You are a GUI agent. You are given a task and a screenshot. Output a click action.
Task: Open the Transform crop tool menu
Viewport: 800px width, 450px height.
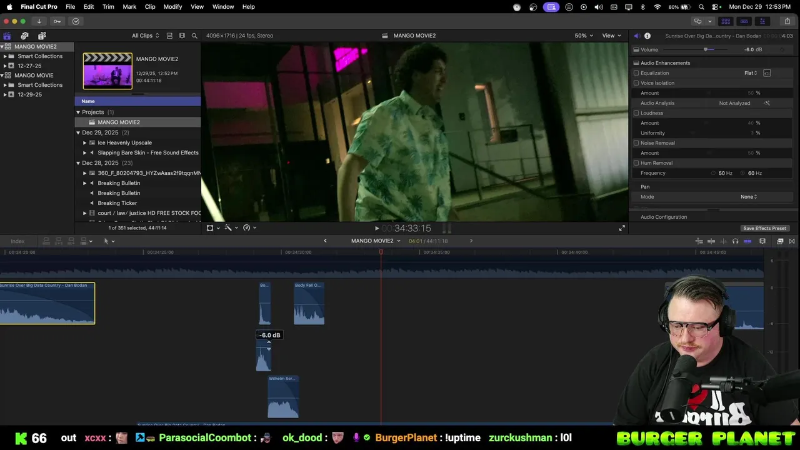coord(212,228)
